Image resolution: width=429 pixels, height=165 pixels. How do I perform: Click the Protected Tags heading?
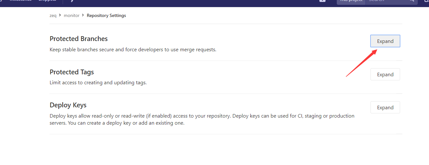pyautogui.click(x=72, y=72)
